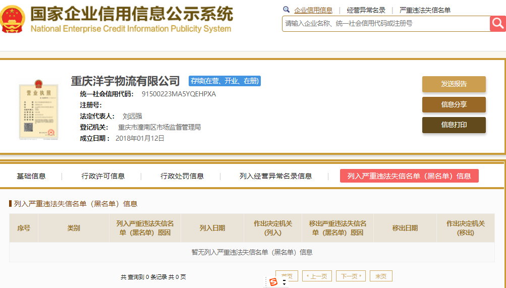506x288 pixels.
Task: Focus the enterprise name search field
Action: pos(386,24)
